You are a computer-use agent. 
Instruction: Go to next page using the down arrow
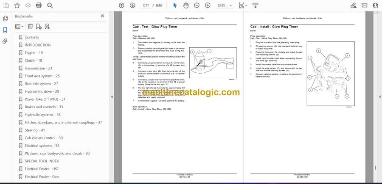click(x=132, y=5)
